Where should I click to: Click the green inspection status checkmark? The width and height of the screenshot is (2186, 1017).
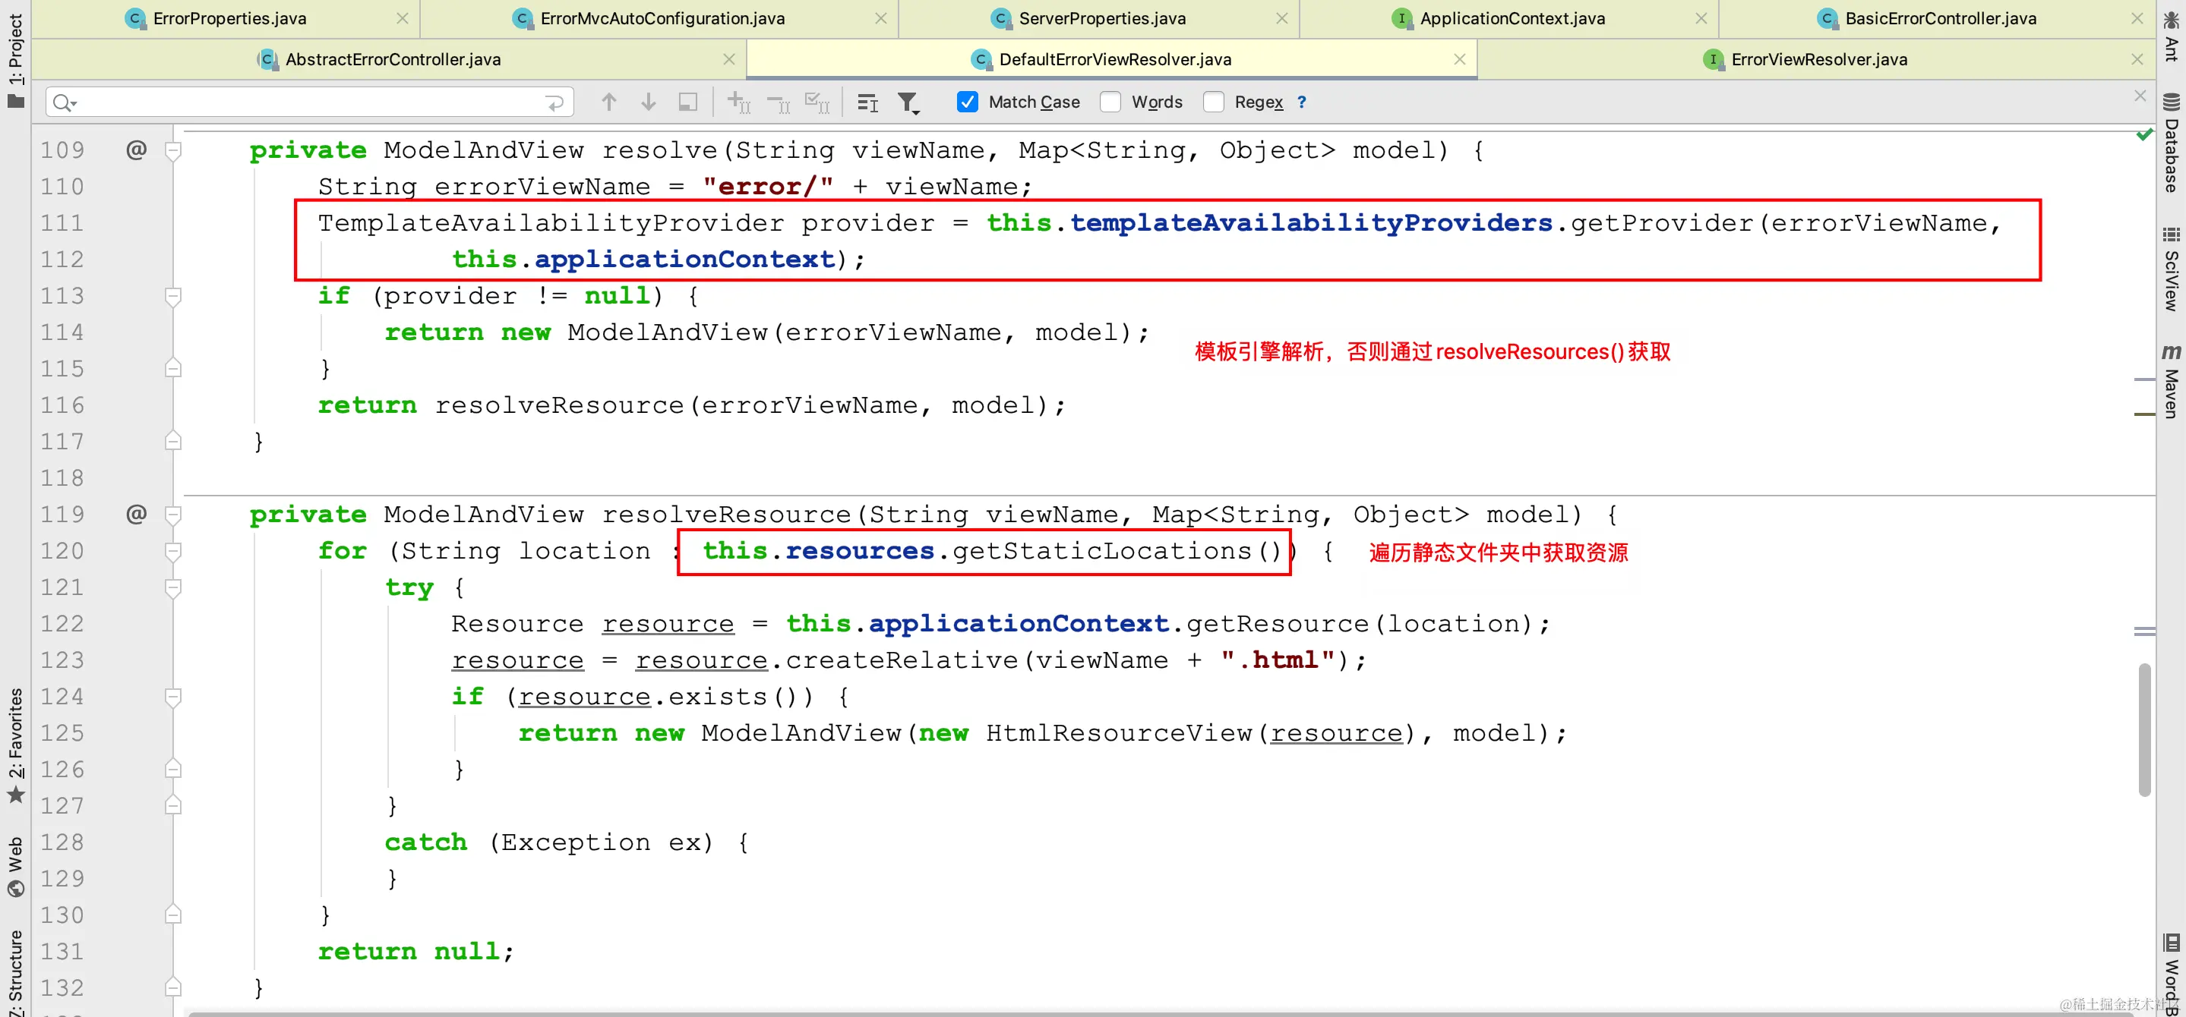point(2144,134)
